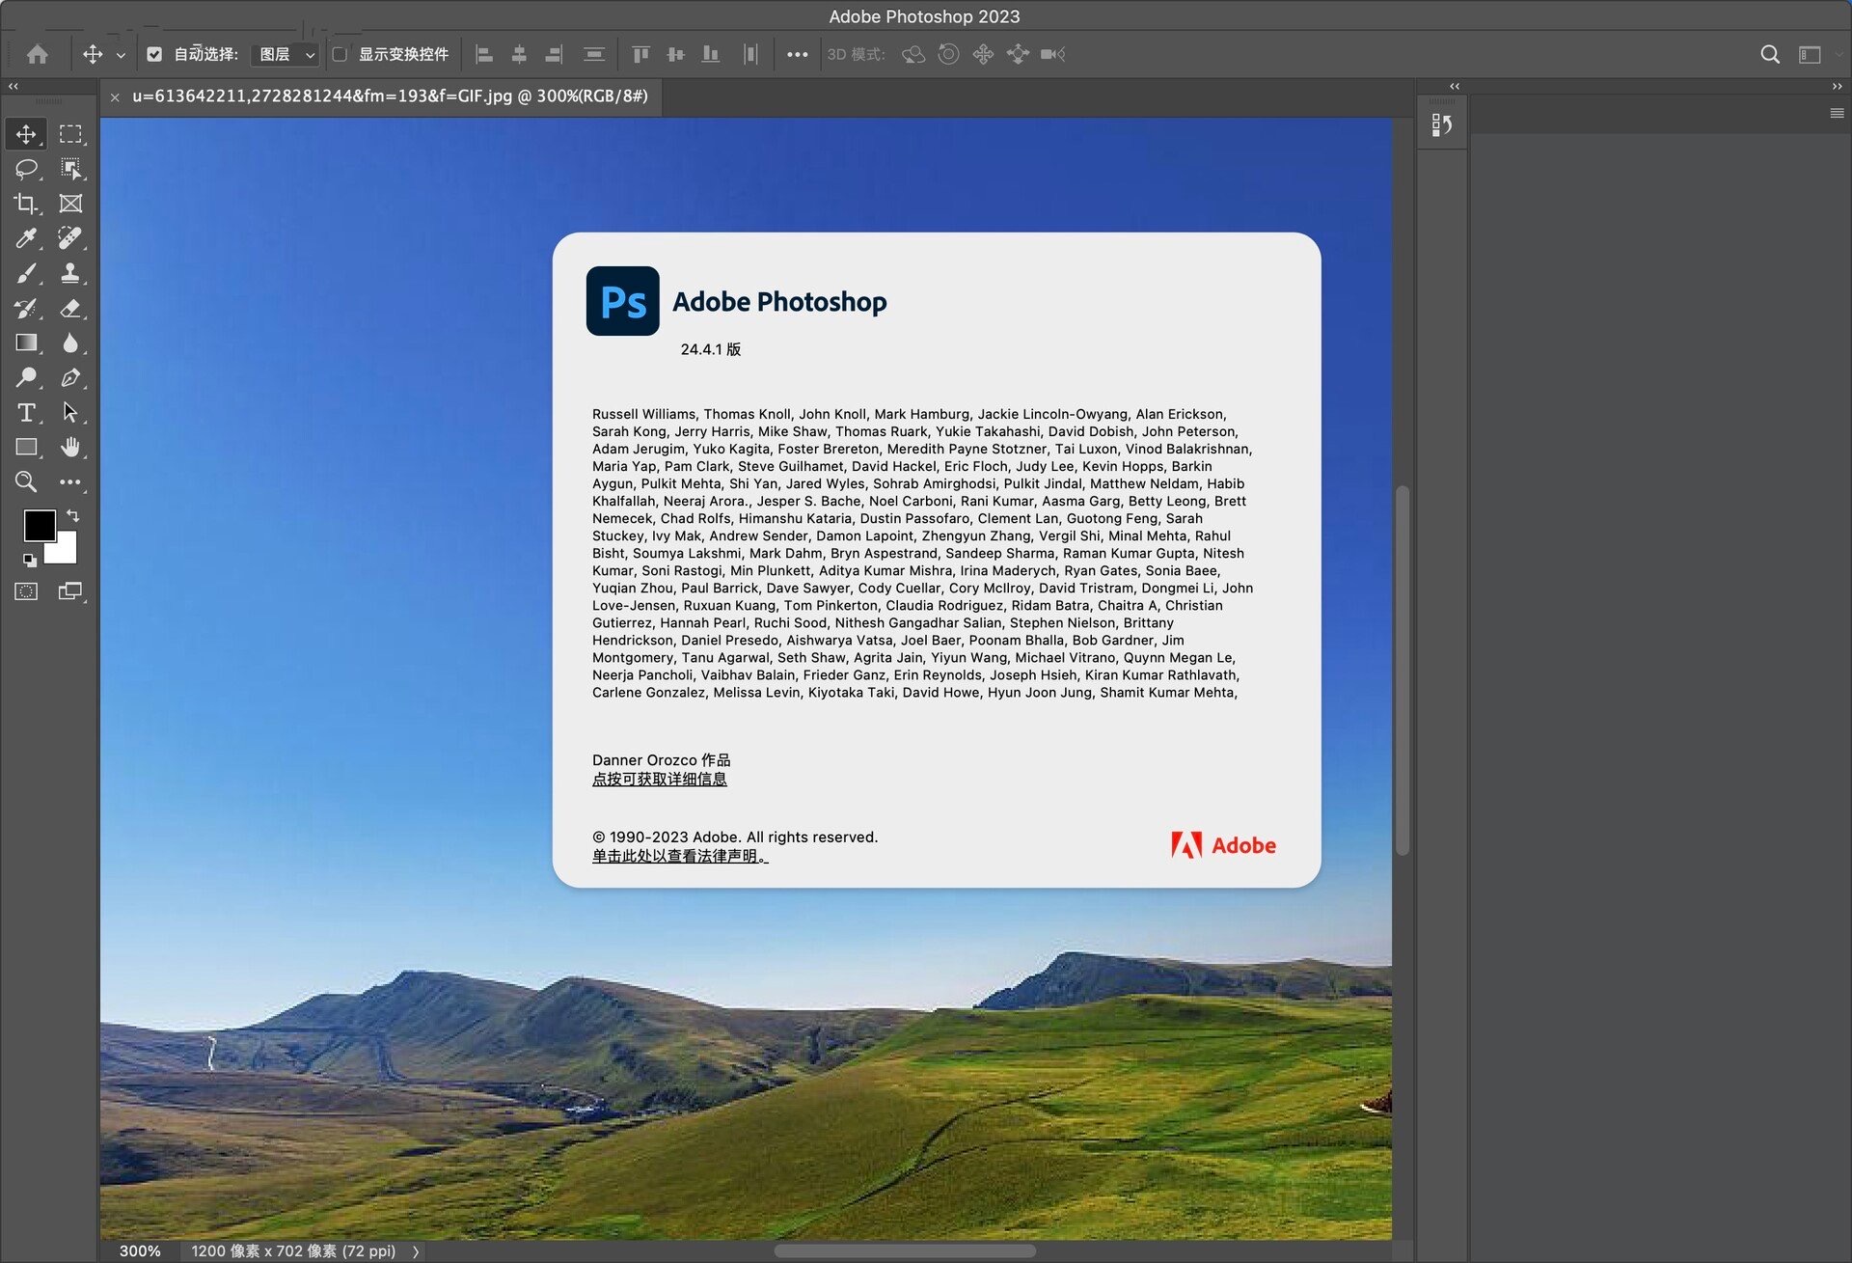Select the Pen tool

pyautogui.click(x=69, y=378)
